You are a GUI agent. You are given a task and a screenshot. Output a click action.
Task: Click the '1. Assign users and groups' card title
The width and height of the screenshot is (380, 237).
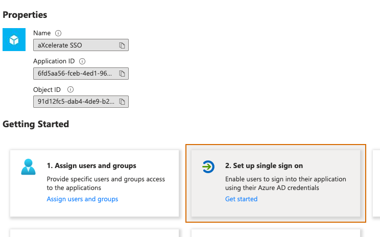pyautogui.click(x=91, y=165)
